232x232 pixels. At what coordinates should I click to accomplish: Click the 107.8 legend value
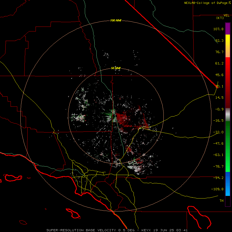(x=218, y=29)
